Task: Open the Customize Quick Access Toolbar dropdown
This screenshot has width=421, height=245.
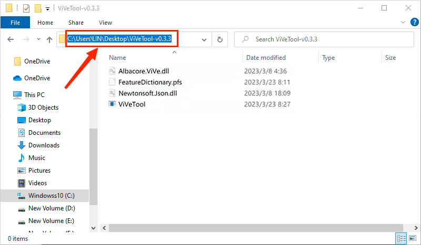Action: pos(47,9)
